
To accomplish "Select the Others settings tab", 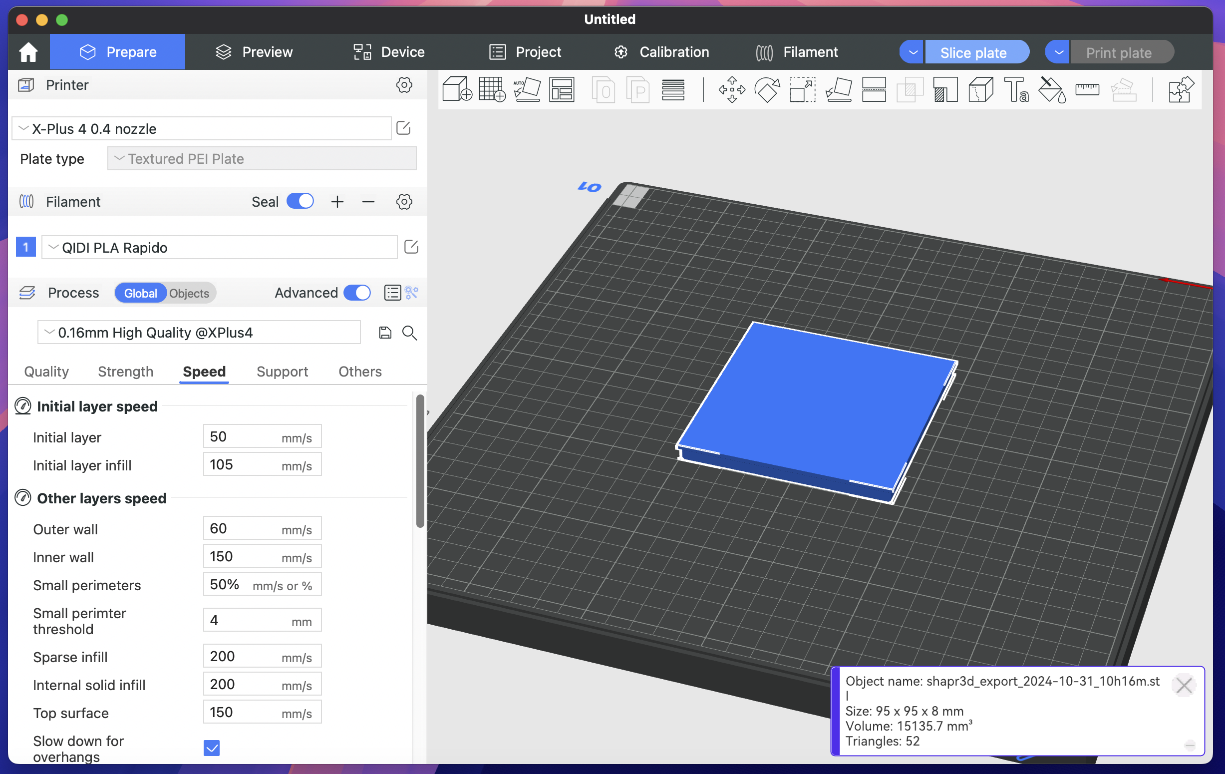I will tap(360, 371).
